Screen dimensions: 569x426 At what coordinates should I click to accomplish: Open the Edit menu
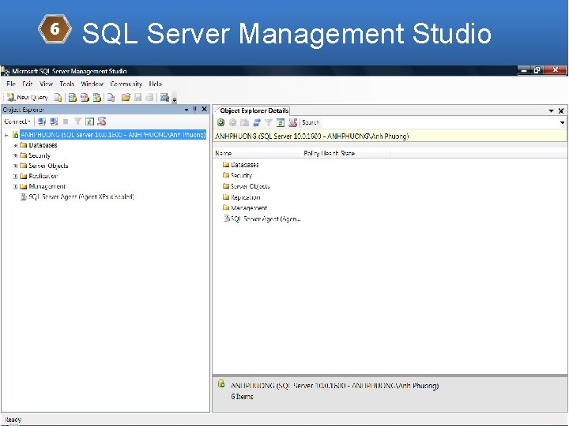click(27, 84)
